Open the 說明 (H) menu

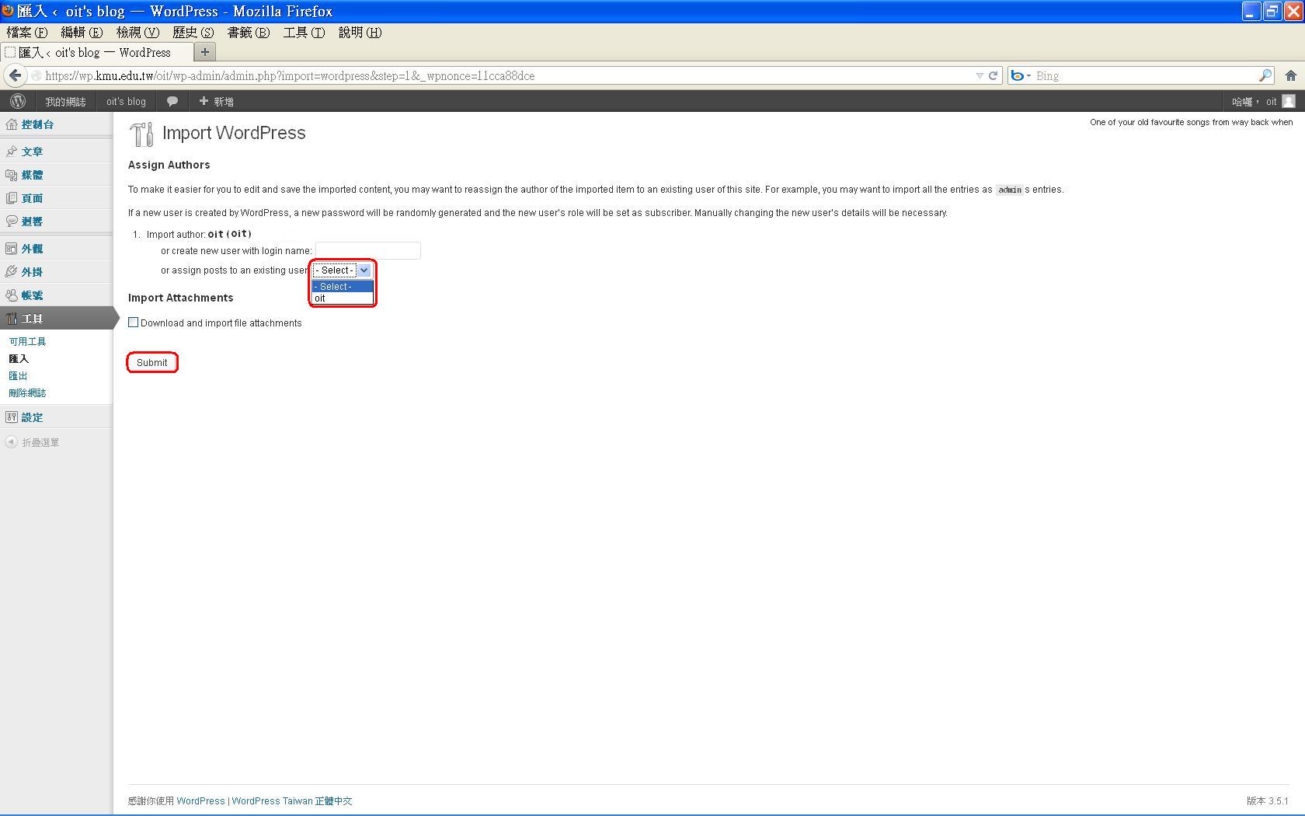(360, 33)
